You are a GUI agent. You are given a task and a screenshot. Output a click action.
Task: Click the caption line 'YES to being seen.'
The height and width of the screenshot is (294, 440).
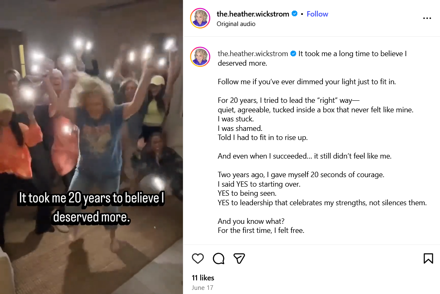click(x=247, y=193)
